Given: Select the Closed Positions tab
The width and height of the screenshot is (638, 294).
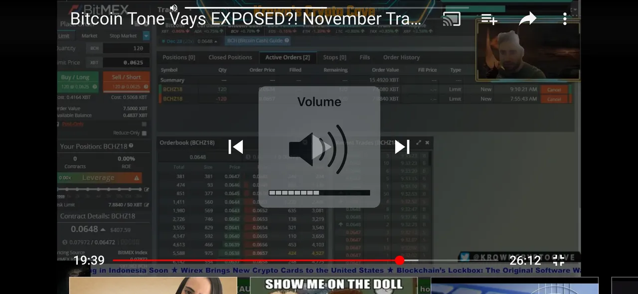Looking at the screenshot, I should 230,57.
